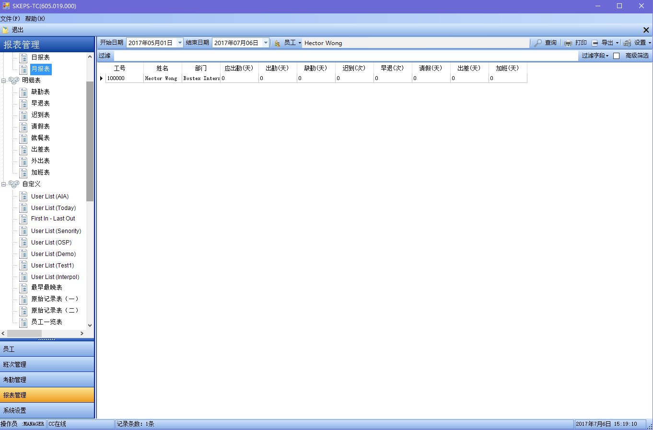Open the 文件(F) menu
This screenshot has height=430, width=653.
(10, 19)
